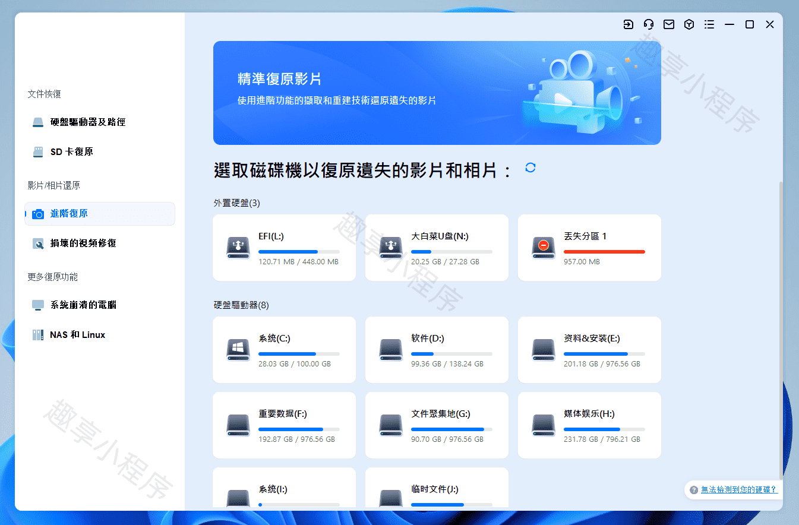Click the text 90.70 GB / 976.56 GB
The height and width of the screenshot is (525, 799).
[x=447, y=439]
